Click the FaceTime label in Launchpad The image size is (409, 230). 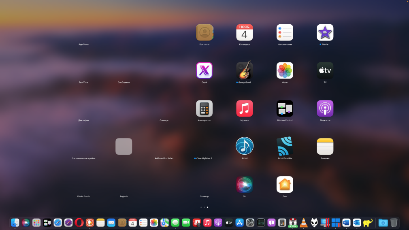click(83, 83)
